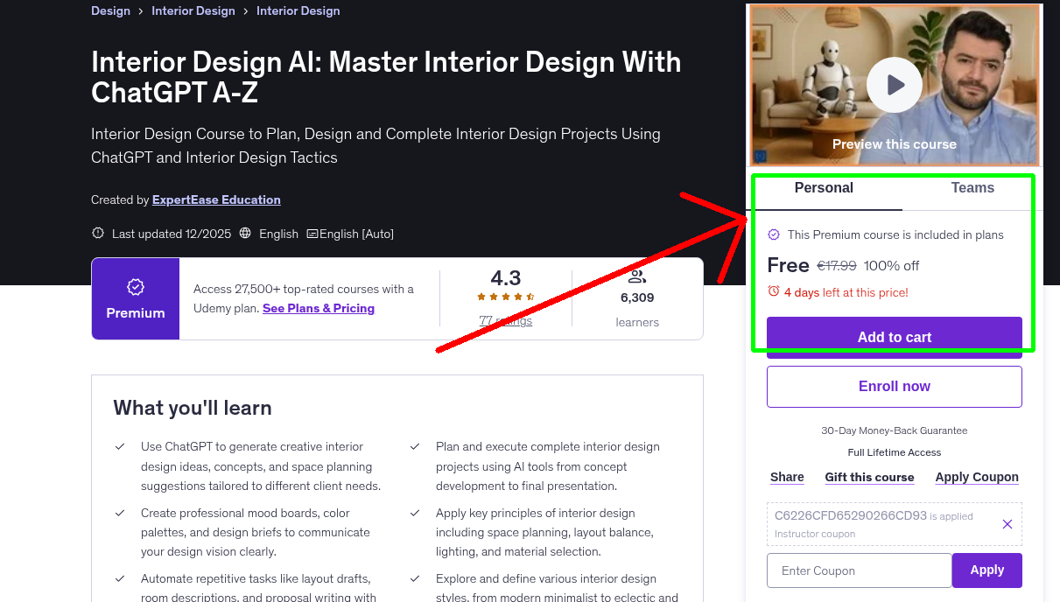Play the course preview video

click(894, 85)
